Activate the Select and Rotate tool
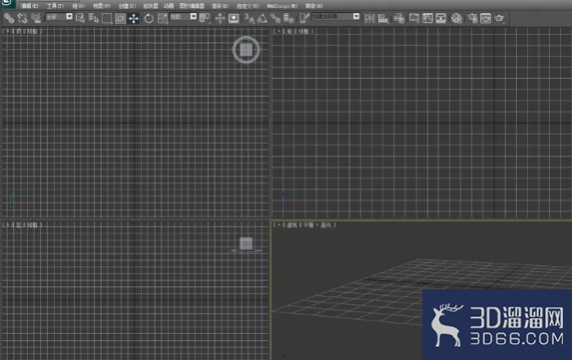Image resolution: width=572 pixels, height=360 pixels. pyautogui.click(x=149, y=18)
